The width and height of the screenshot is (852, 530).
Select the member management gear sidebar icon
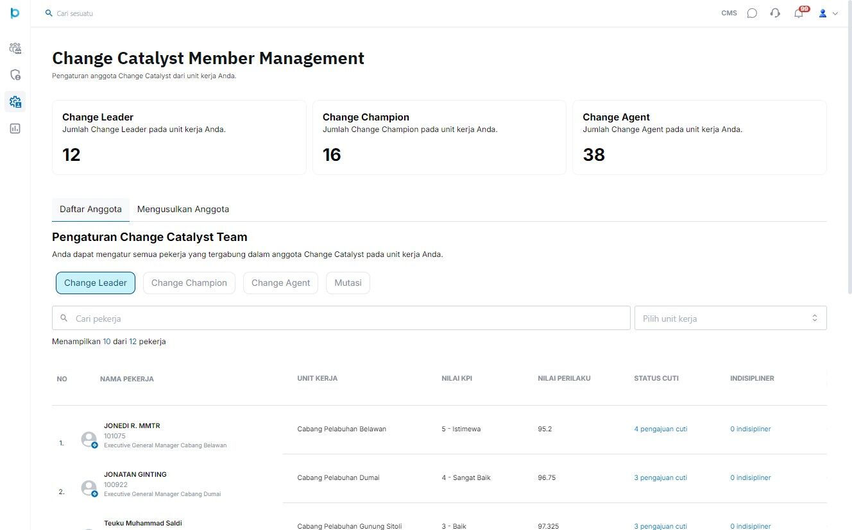tap(15, 101)
